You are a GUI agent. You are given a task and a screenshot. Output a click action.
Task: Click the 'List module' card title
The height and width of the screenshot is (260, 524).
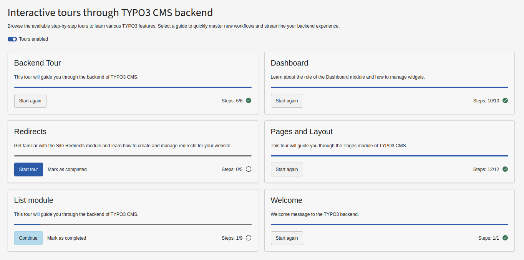coord(34,200)
